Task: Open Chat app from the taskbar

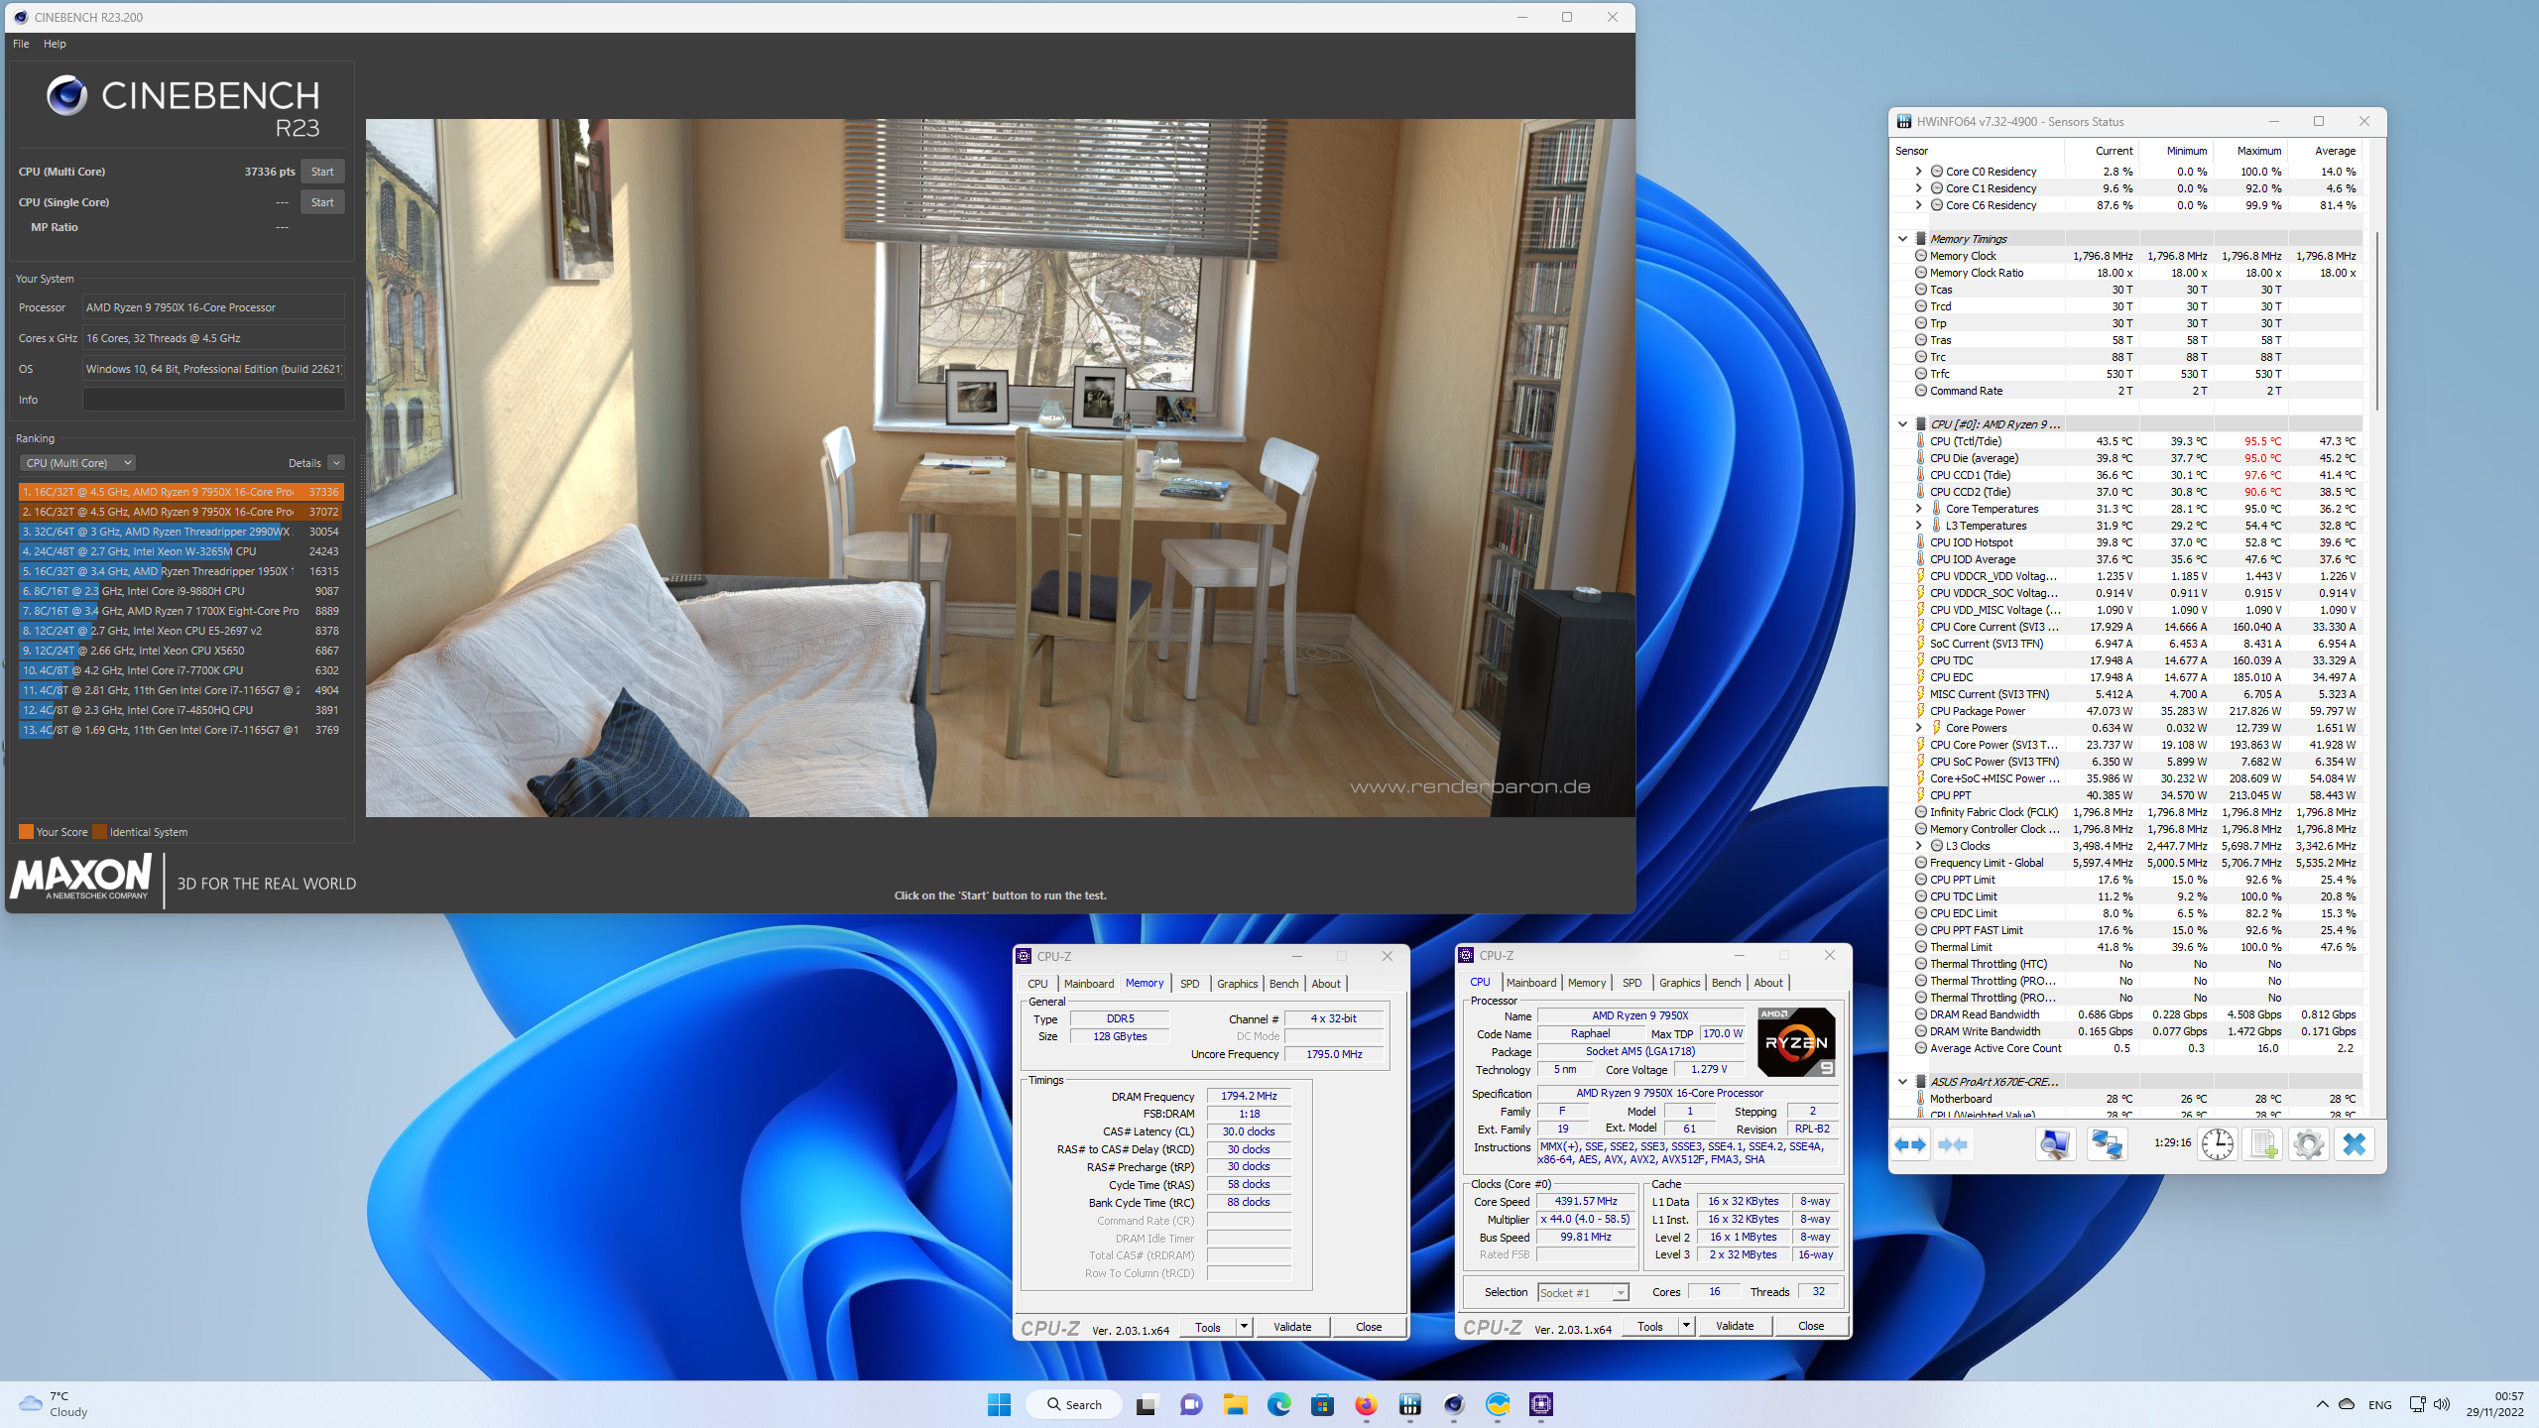Action: click(x=1191, y=1404)
